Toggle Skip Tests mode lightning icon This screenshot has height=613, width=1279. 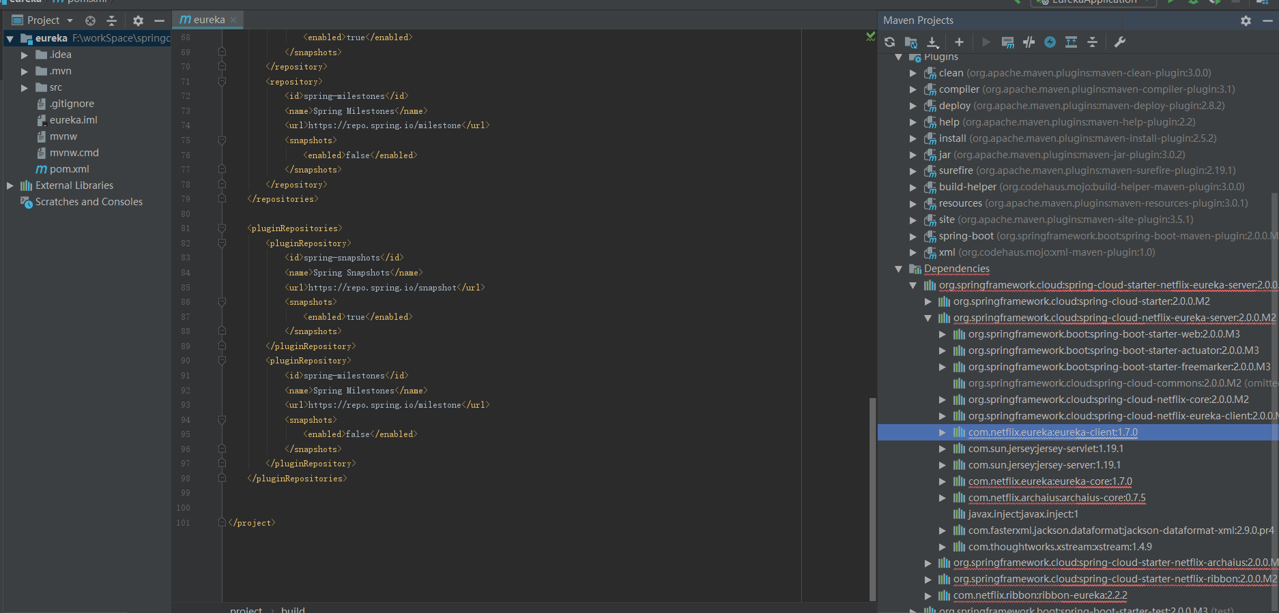1050,42
